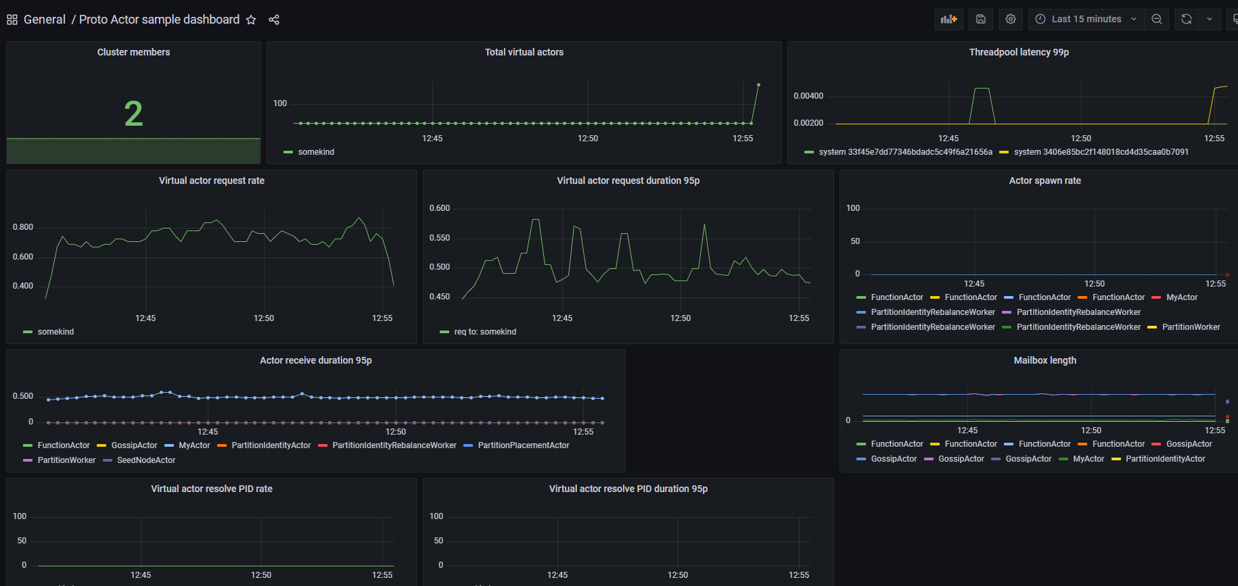The height and width of the screenshot is (586, 1238).
Task: Open the Threadpool latency 99p panel menu
Action: pos(1018,52)
